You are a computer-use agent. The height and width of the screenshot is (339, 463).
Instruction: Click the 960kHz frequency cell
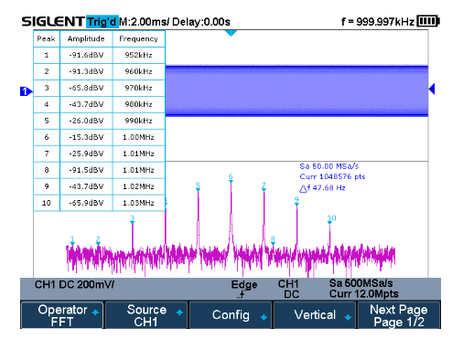(x=138, y=71)
